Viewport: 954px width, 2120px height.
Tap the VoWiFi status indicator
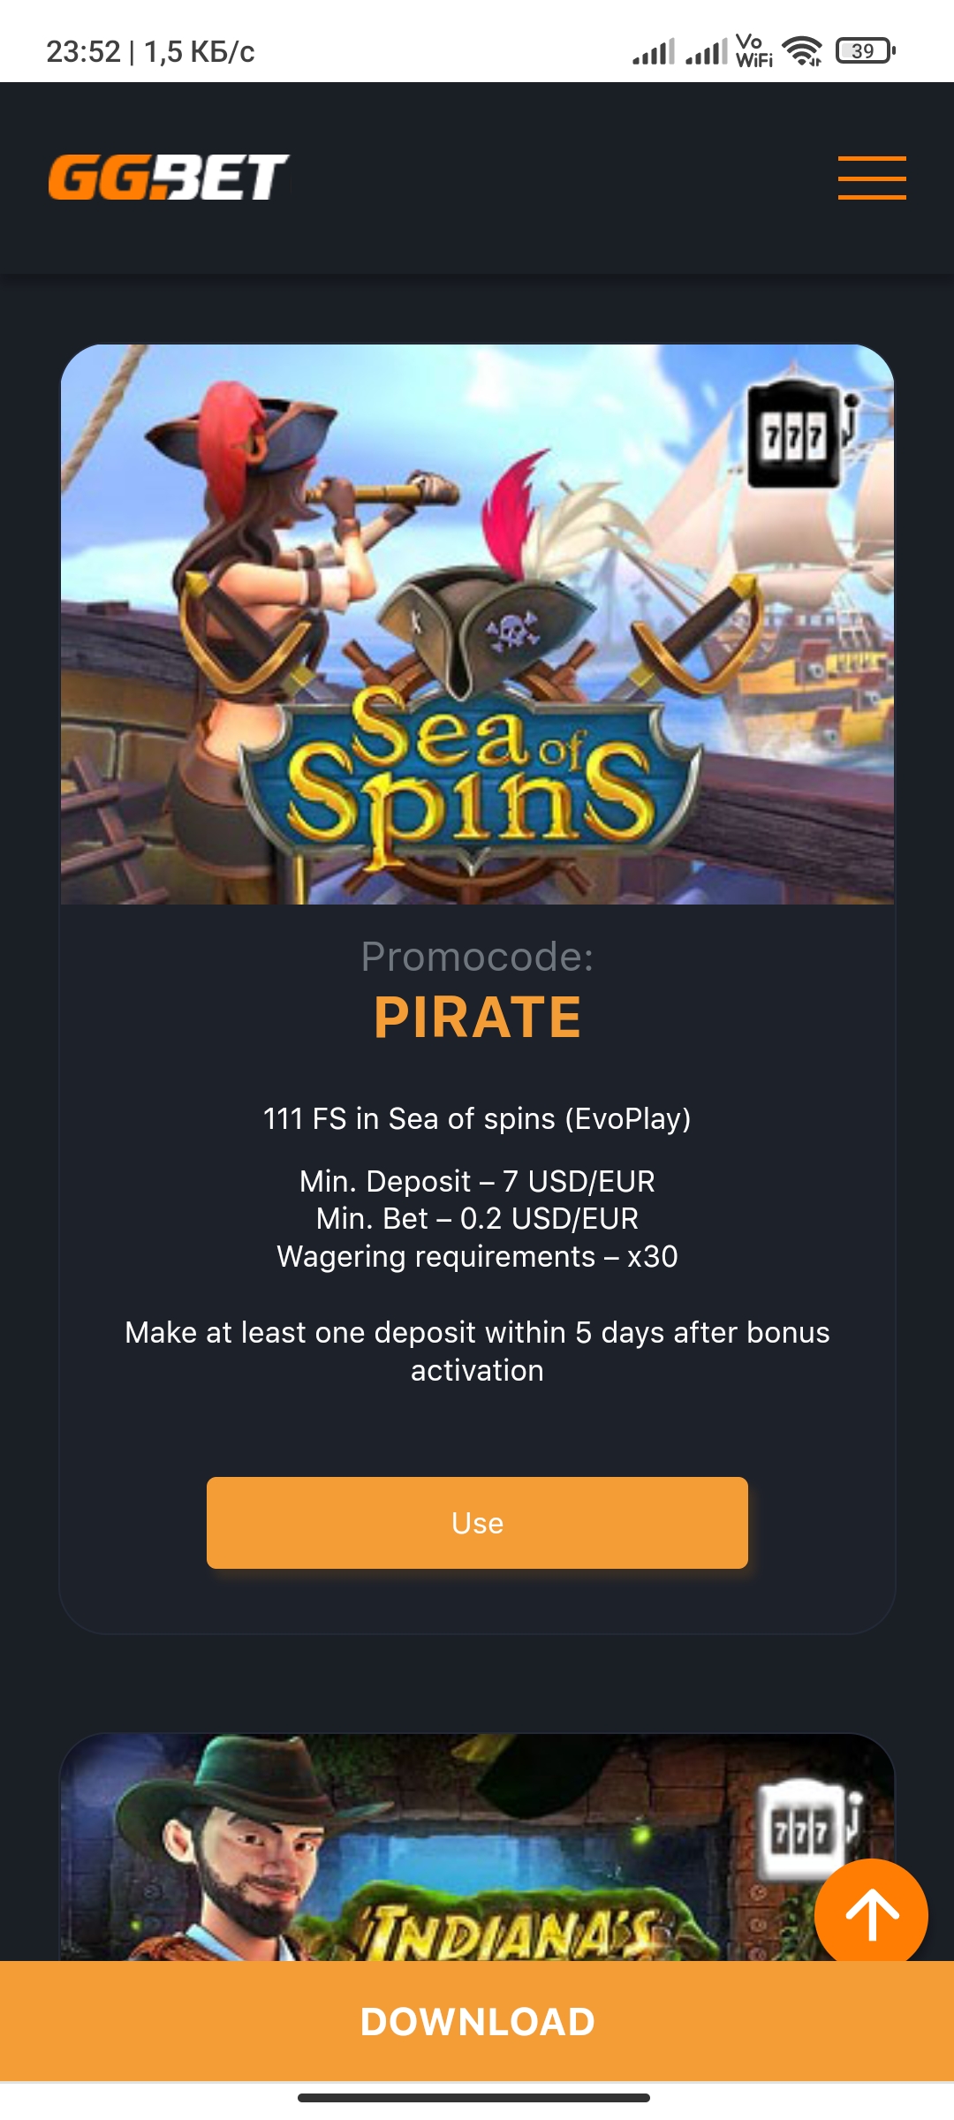pos(753,51)
